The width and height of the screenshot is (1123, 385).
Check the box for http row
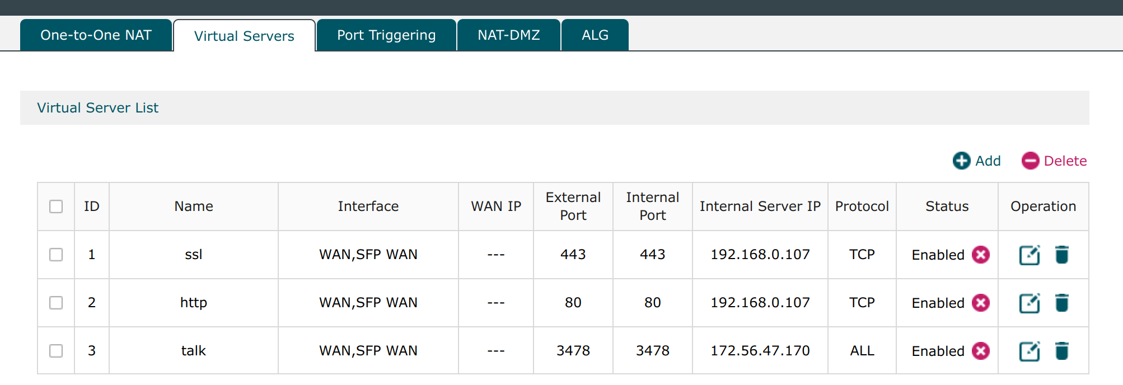[56, 303]
